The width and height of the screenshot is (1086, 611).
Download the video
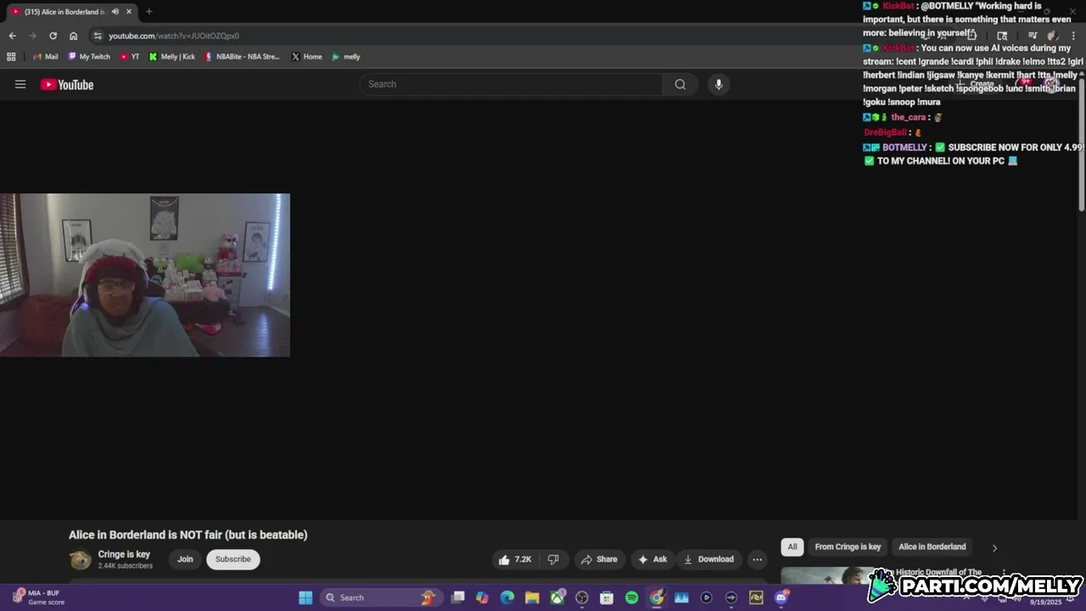[x=708, y=559]
